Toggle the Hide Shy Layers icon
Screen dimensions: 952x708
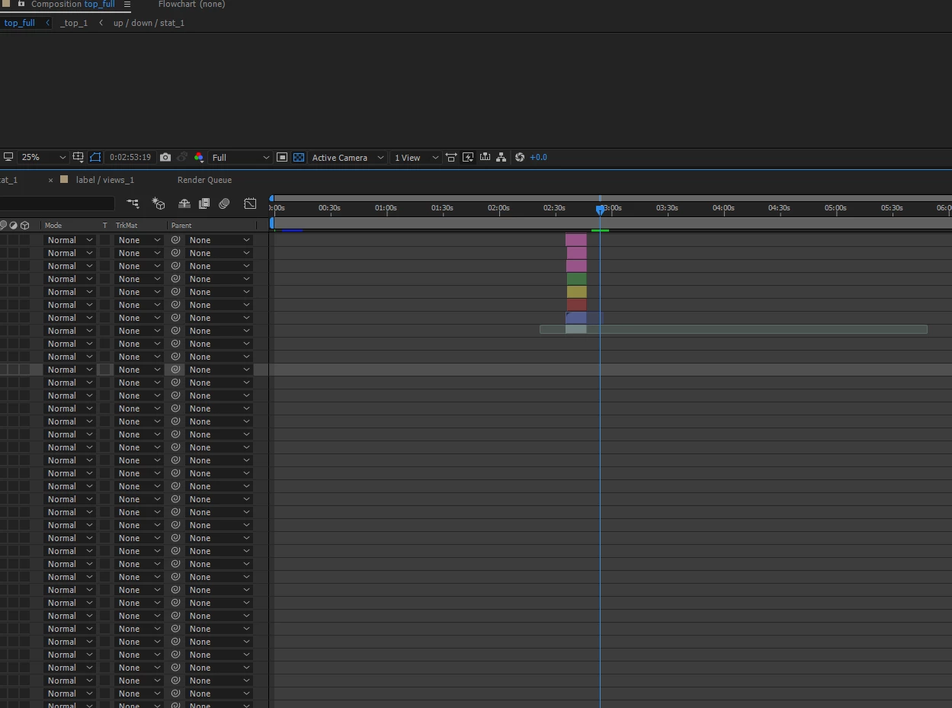click(x=184, y=203)
